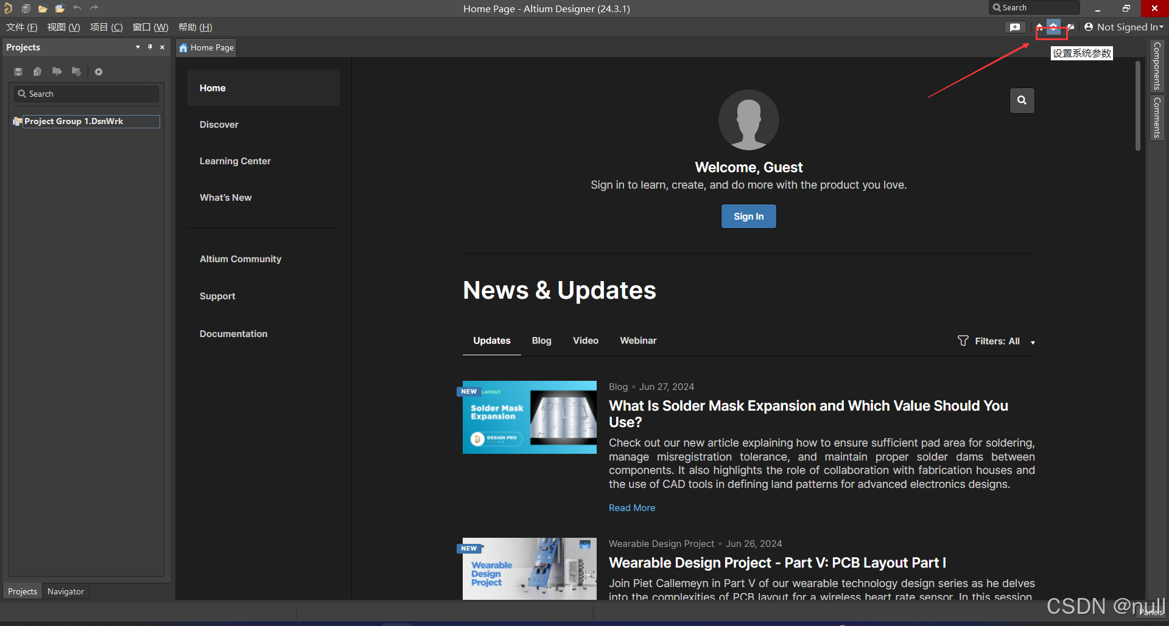This screenshot has width=1169, height=626.
Task: Select the Blog news tab
Action: [541, 341]
